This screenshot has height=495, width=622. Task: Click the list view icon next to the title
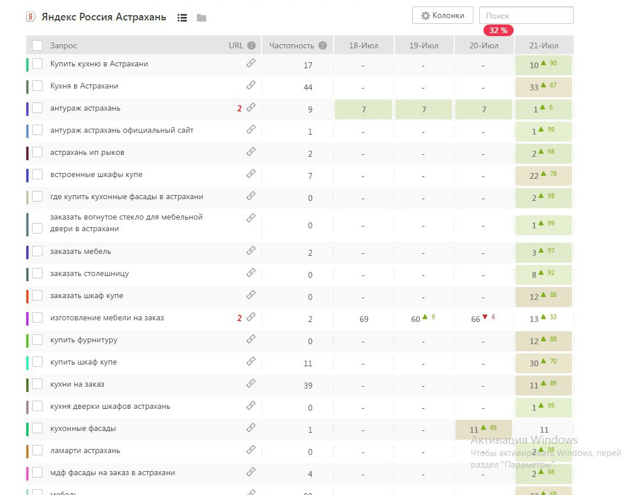(x=182, y=18)
